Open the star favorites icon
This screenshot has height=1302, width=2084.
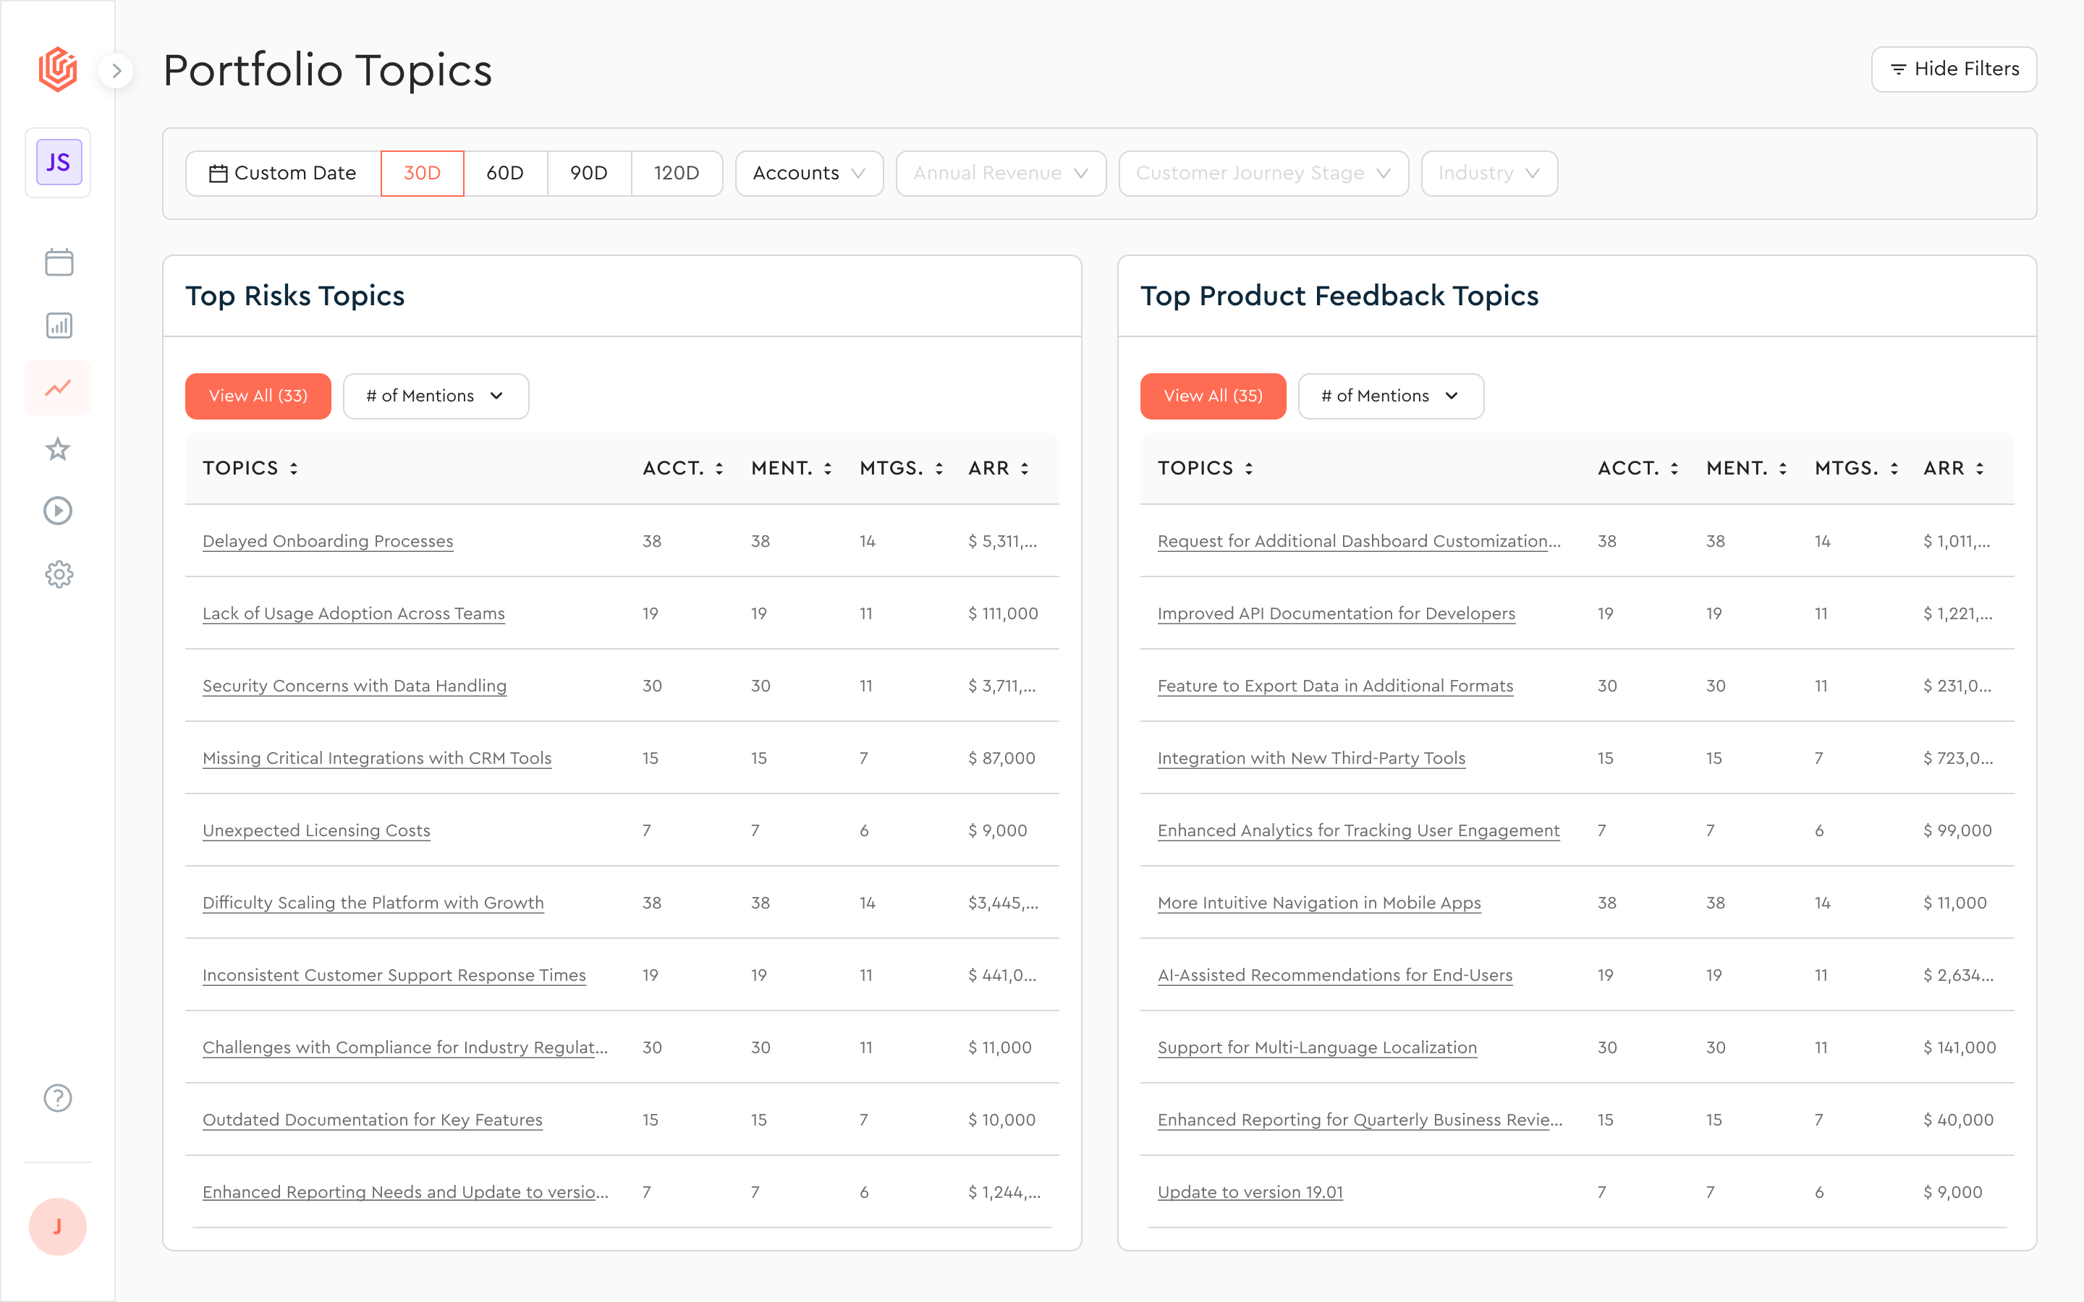click(x=59, y=448)
